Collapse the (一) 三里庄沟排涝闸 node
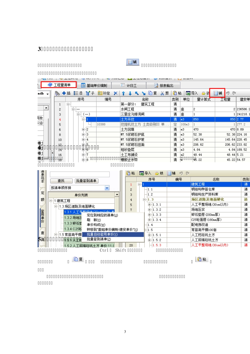 click(x=78, y=114)
